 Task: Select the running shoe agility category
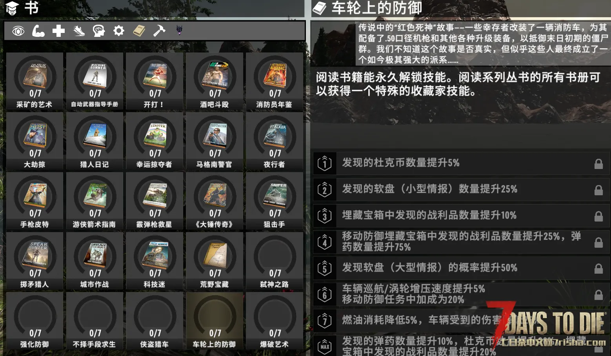coord(79,31)
